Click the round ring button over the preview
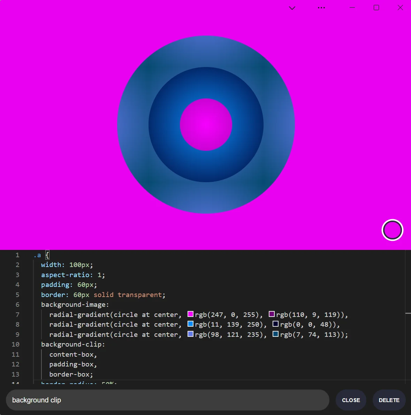Screen dimensions: 411x415 pos(392,230)
